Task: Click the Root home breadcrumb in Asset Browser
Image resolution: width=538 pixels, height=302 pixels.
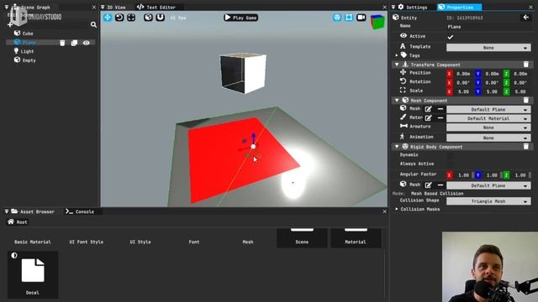Action: tap(18, 221)
